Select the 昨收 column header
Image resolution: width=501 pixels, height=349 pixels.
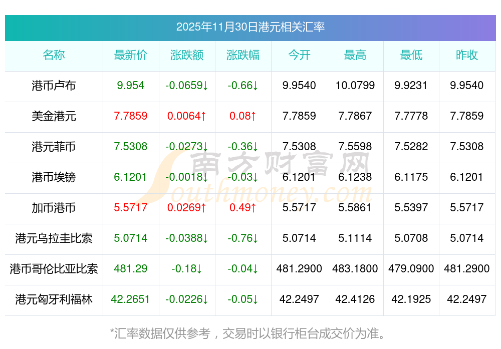click(467, 55)
